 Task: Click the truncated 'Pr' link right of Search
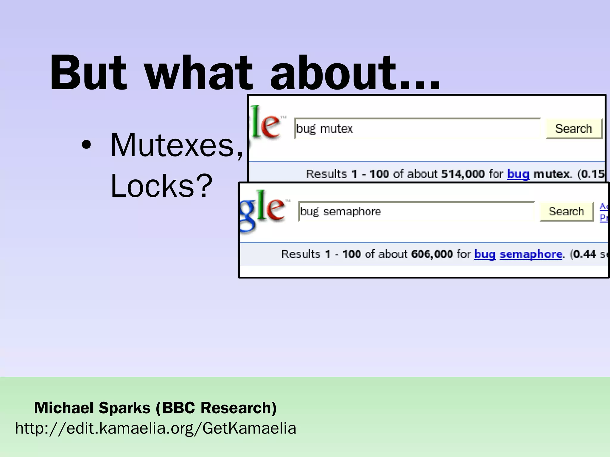604,218
